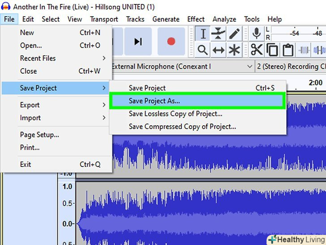Click the Cut scissors icon
Screen dimensions: 326x245
coord(257,50)
